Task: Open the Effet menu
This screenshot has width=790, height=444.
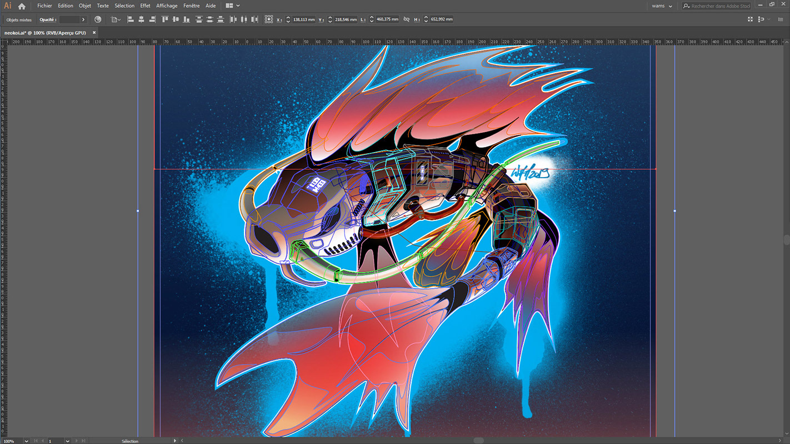Action: point(145,6)
